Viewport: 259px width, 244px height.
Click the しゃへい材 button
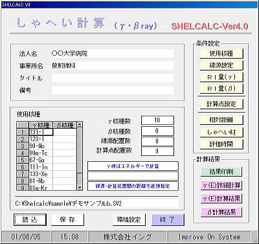point(221,132)
